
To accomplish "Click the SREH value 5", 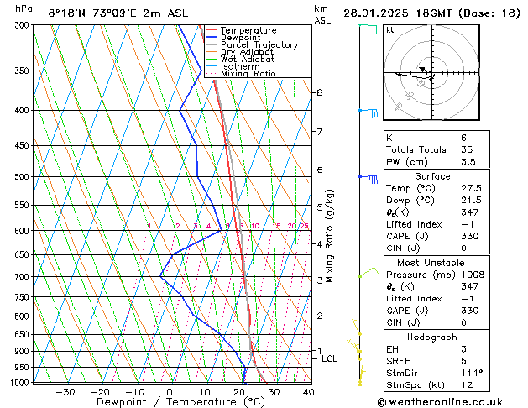I will 463,361.
